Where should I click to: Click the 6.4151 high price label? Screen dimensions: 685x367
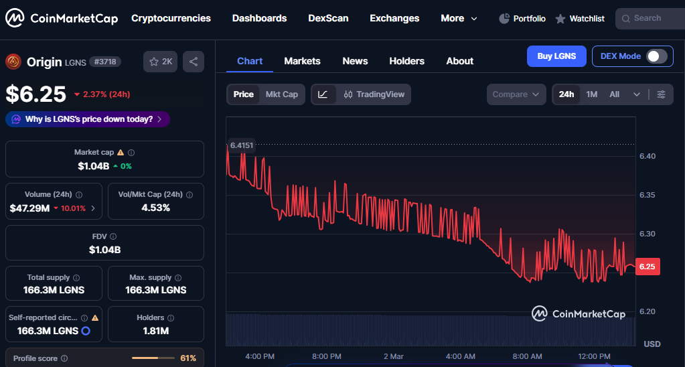[242, 145]
